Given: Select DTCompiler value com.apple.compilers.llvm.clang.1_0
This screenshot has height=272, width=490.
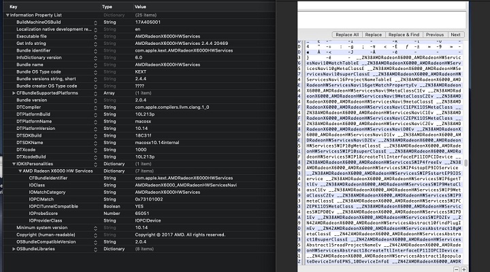Looking at the screenshot, I should 172,107.
